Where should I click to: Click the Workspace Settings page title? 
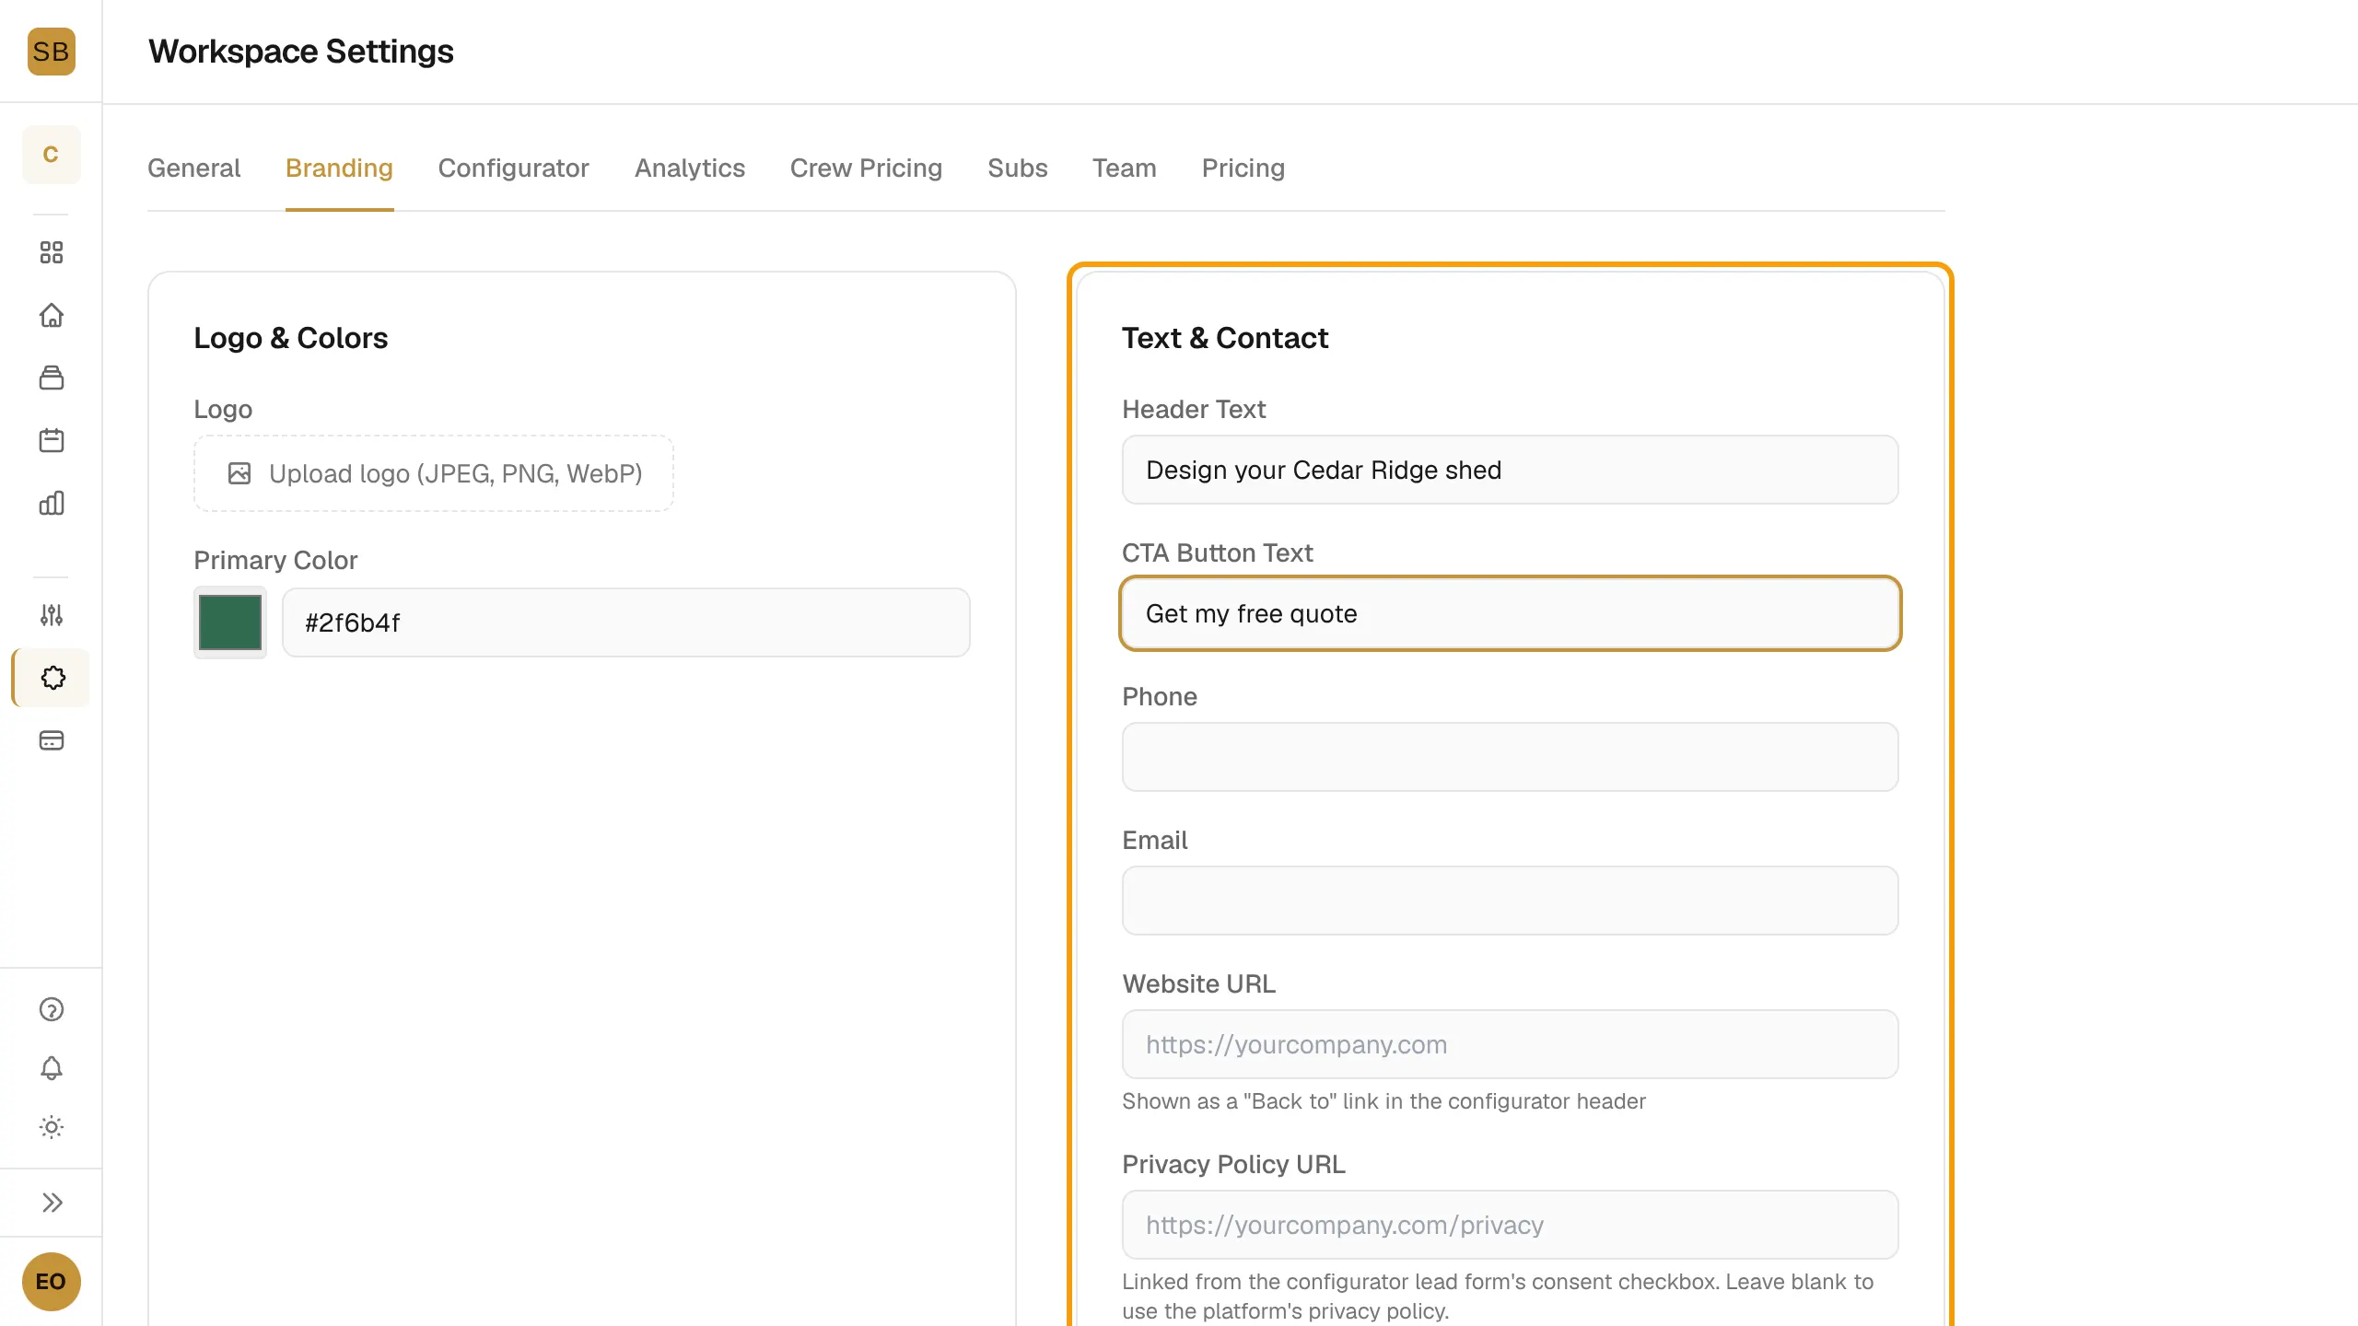301,52
